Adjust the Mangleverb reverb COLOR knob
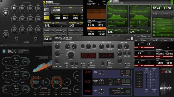174x97 pixels. tap(57, 46)
